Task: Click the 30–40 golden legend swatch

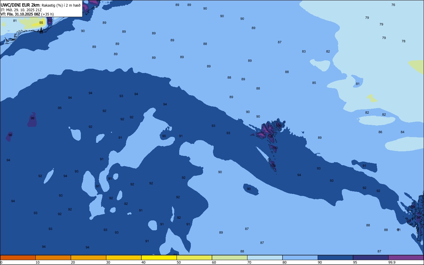Action: (x=124, y=257)
